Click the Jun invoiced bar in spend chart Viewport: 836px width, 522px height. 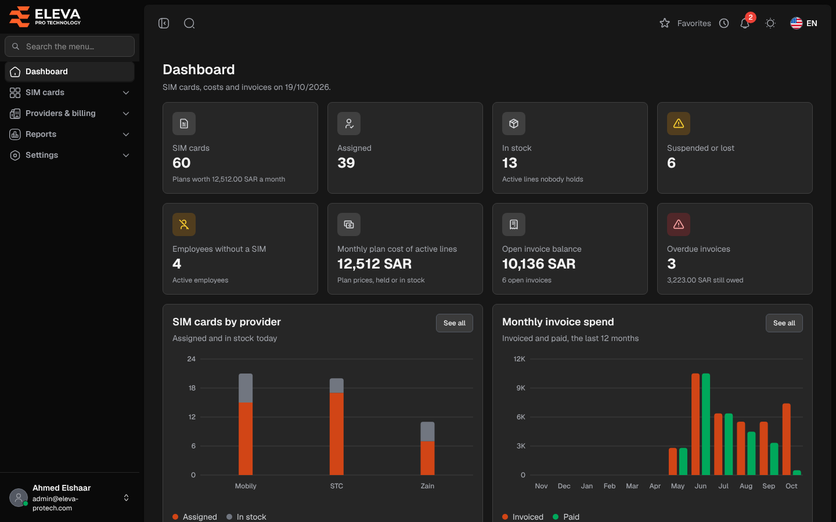(696, 424)
